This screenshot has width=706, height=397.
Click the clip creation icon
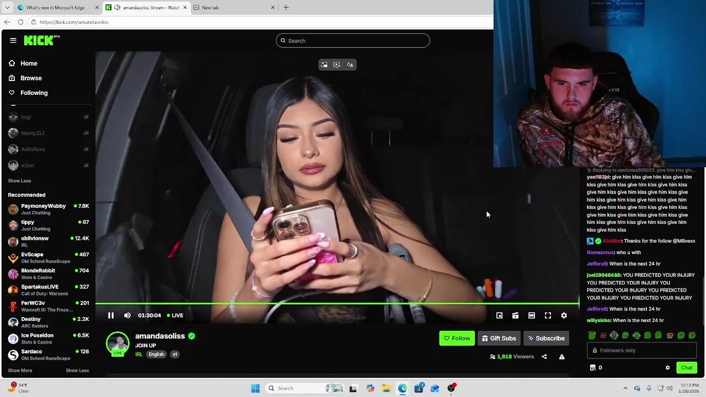515,315
